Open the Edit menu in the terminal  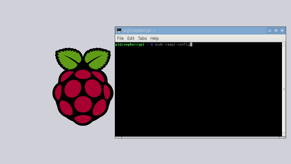click(x=131, y=38)
